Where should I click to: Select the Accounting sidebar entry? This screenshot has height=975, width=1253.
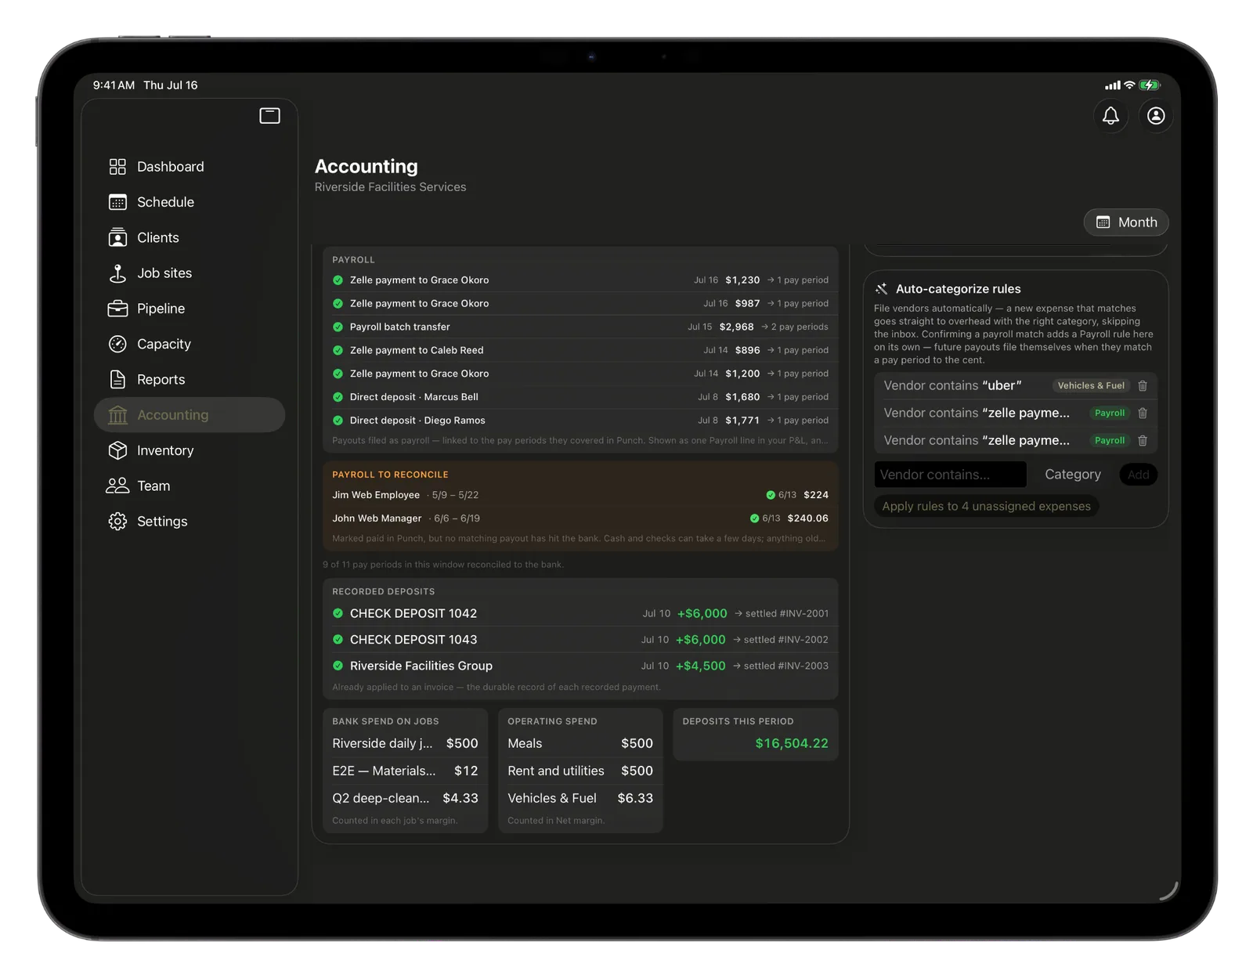click(190, 415)
